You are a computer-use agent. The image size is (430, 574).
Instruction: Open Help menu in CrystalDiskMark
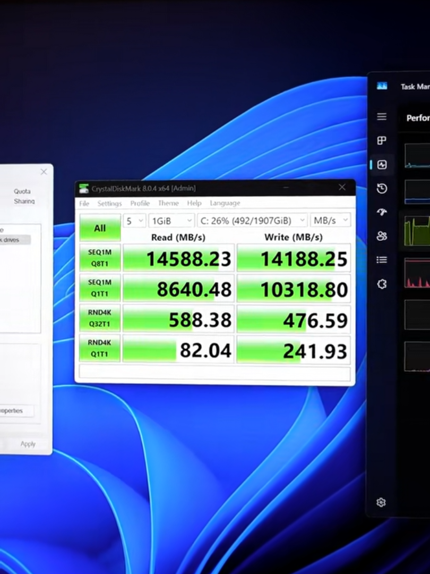click(x=194, y=203)
